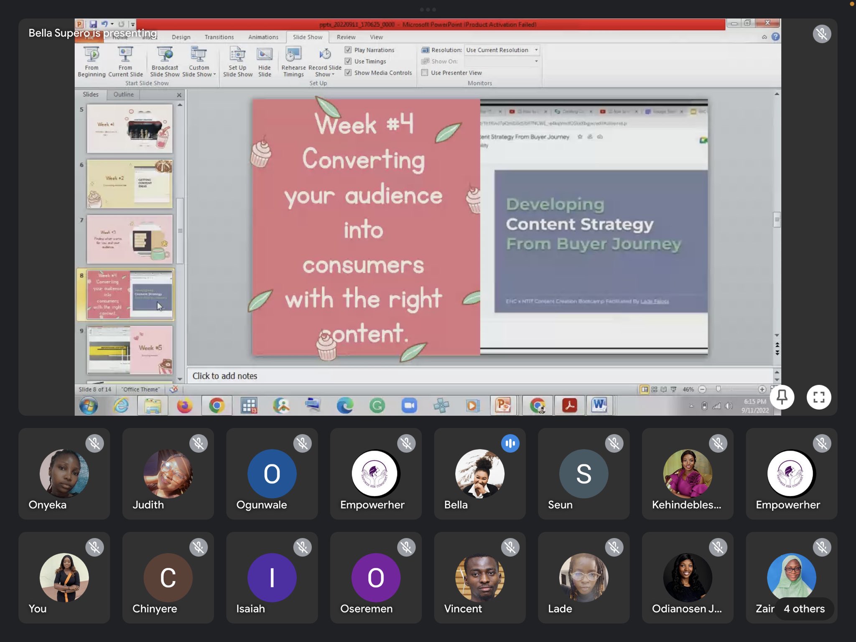Click Undo in Quick Access toolbar
The height and width of the screenshot is (642, 856).
pyautogui.click(x=104, y=24)
